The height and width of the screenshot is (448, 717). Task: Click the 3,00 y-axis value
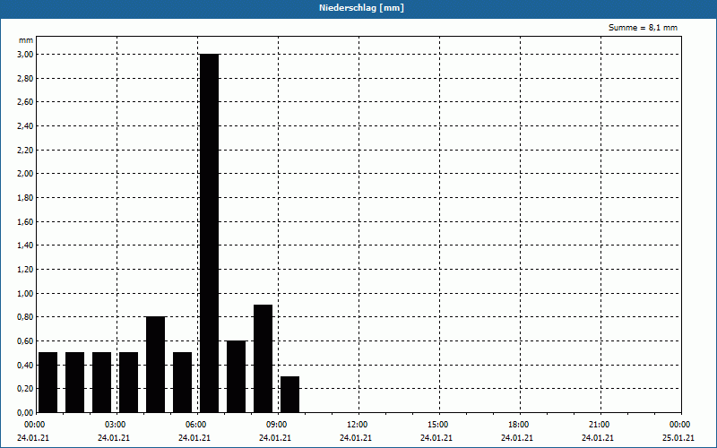(25, 55)
